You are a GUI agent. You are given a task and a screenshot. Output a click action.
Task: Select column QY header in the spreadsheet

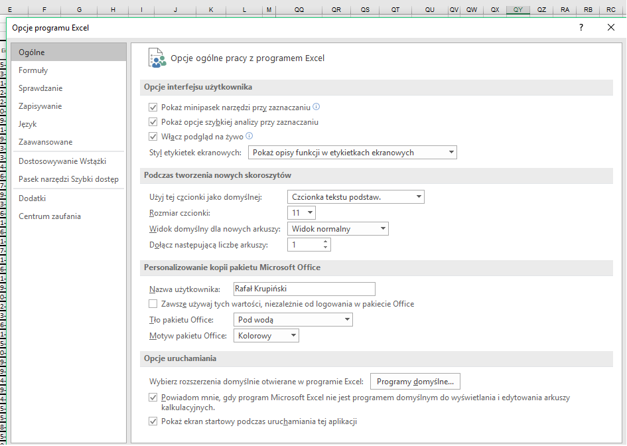518,9
